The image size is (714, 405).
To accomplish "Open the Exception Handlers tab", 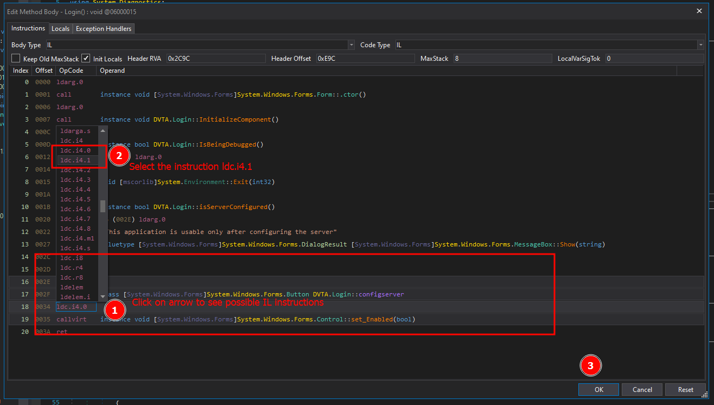I will (103, 28).
